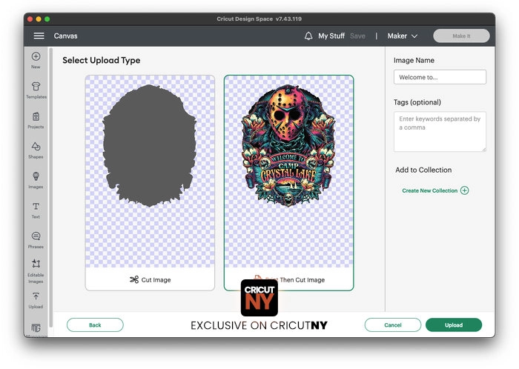Click the Save option in header
Screen dimensions: 519x369
[x=357, y=36]
